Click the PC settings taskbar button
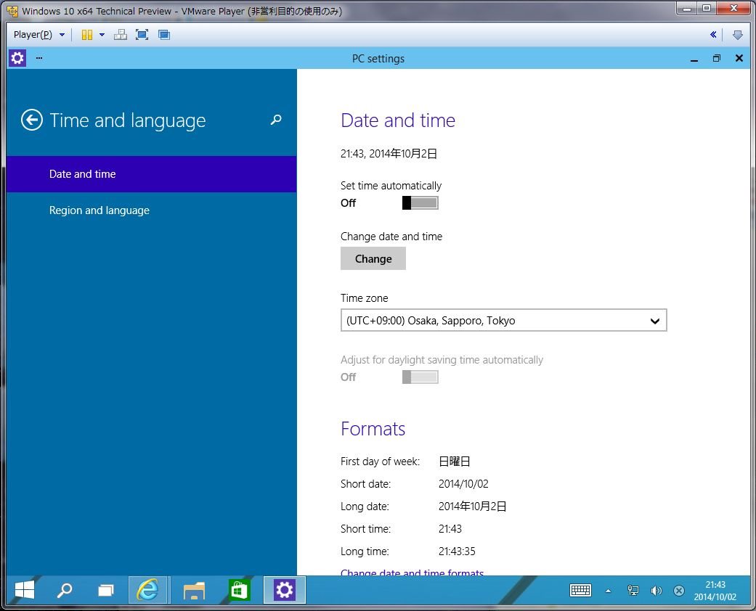The height and width of the screenshot is (611, 756). [285, 590]
